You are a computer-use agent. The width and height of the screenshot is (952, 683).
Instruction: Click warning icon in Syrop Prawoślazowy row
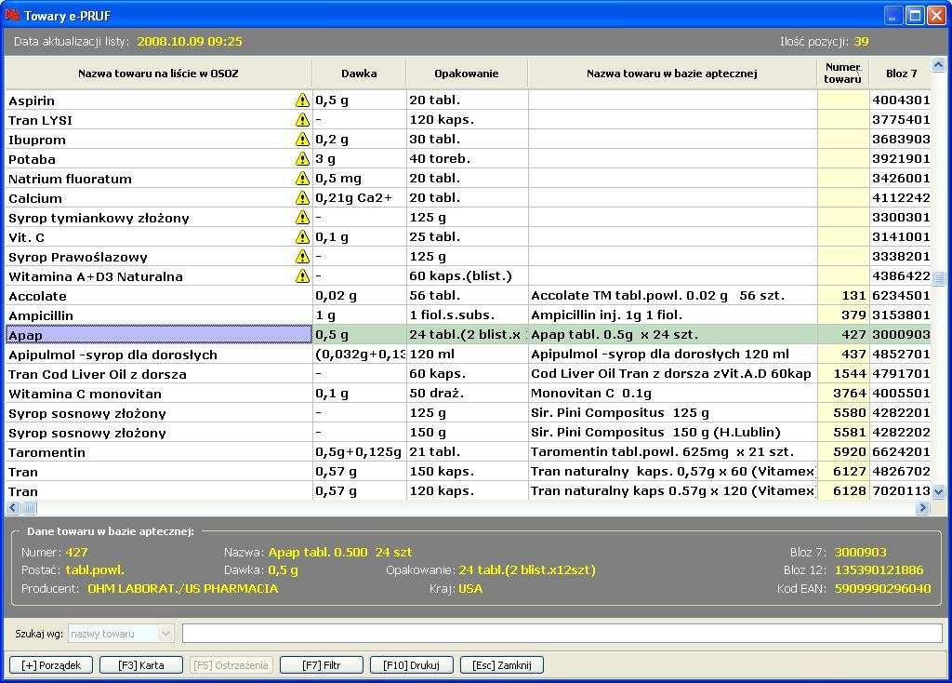coord(302,257)
